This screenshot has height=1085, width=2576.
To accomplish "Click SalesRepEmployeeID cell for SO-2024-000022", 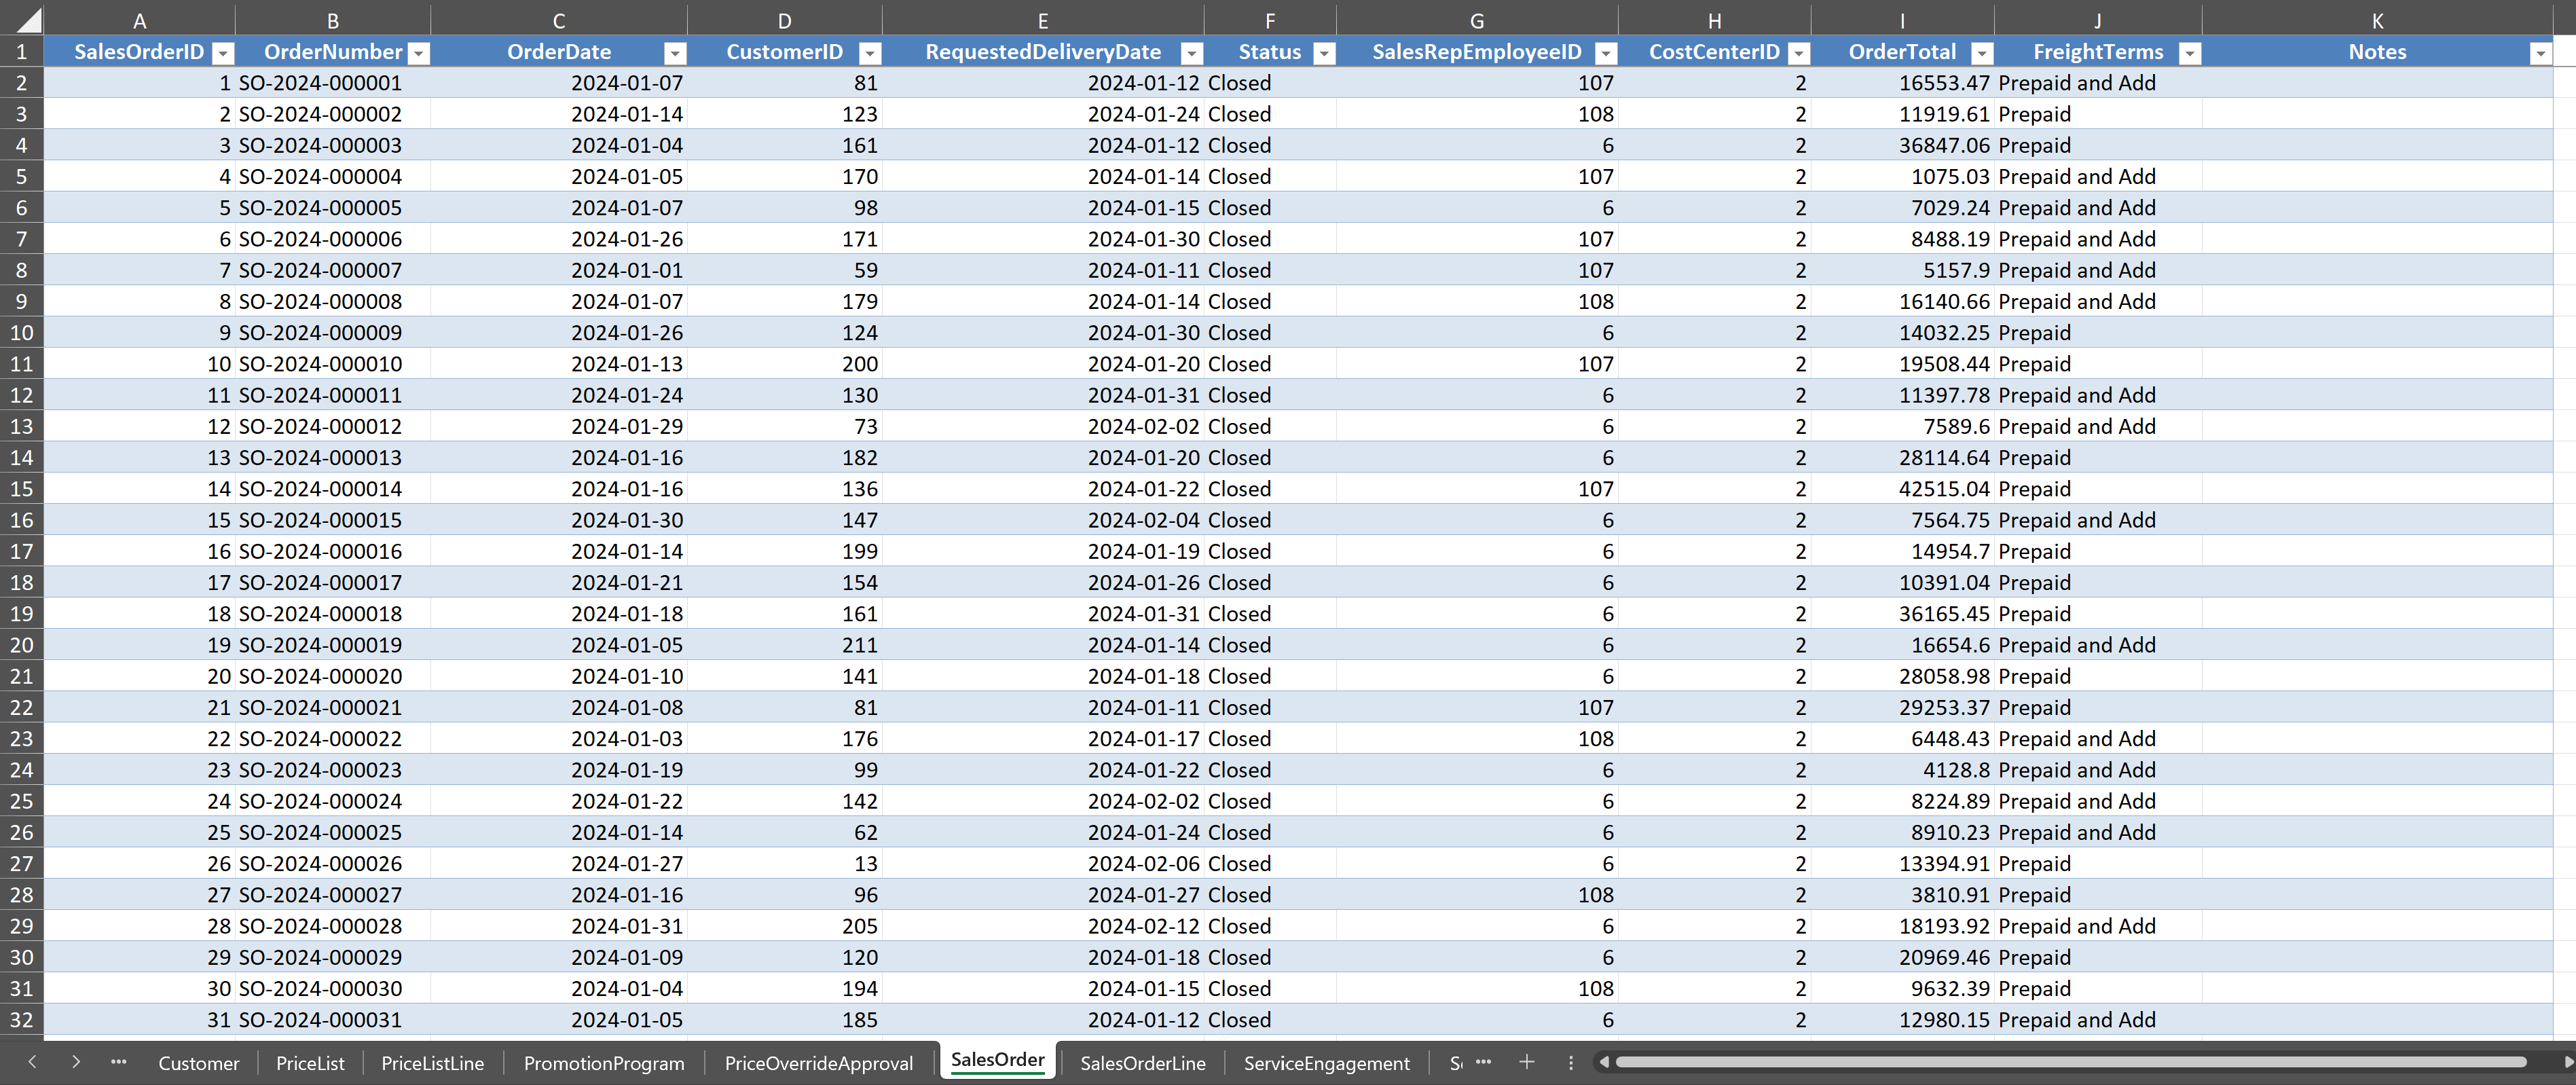I will 1477,739.
